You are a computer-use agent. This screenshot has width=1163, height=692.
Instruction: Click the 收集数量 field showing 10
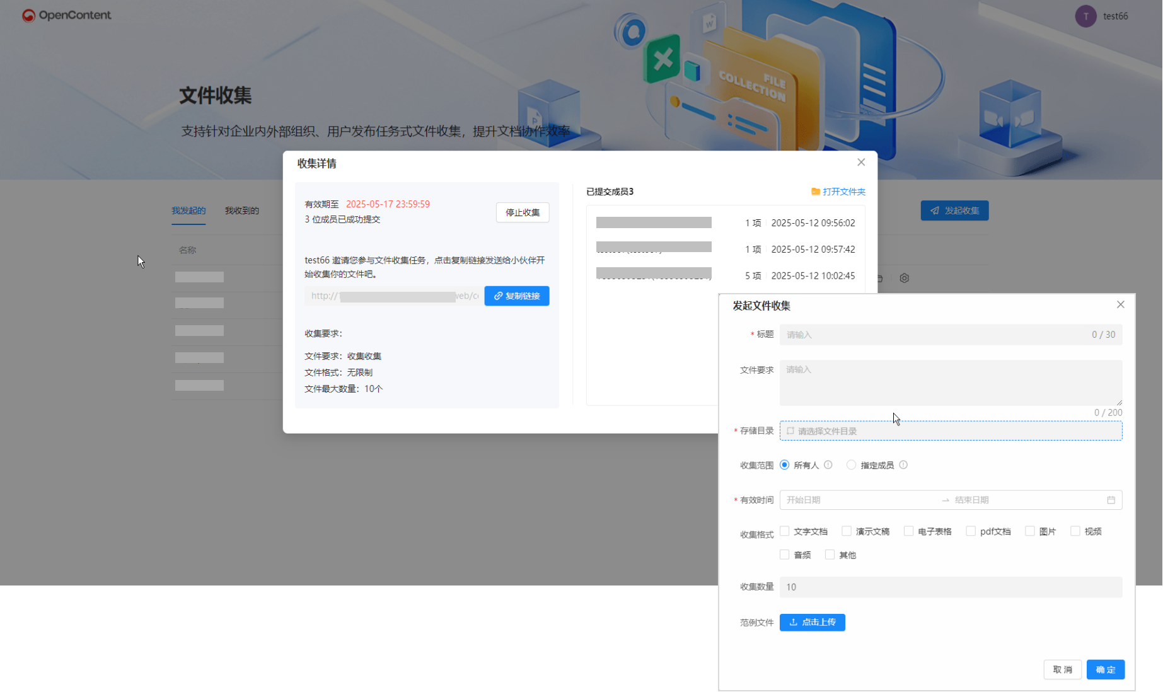[x=951, y=587]
